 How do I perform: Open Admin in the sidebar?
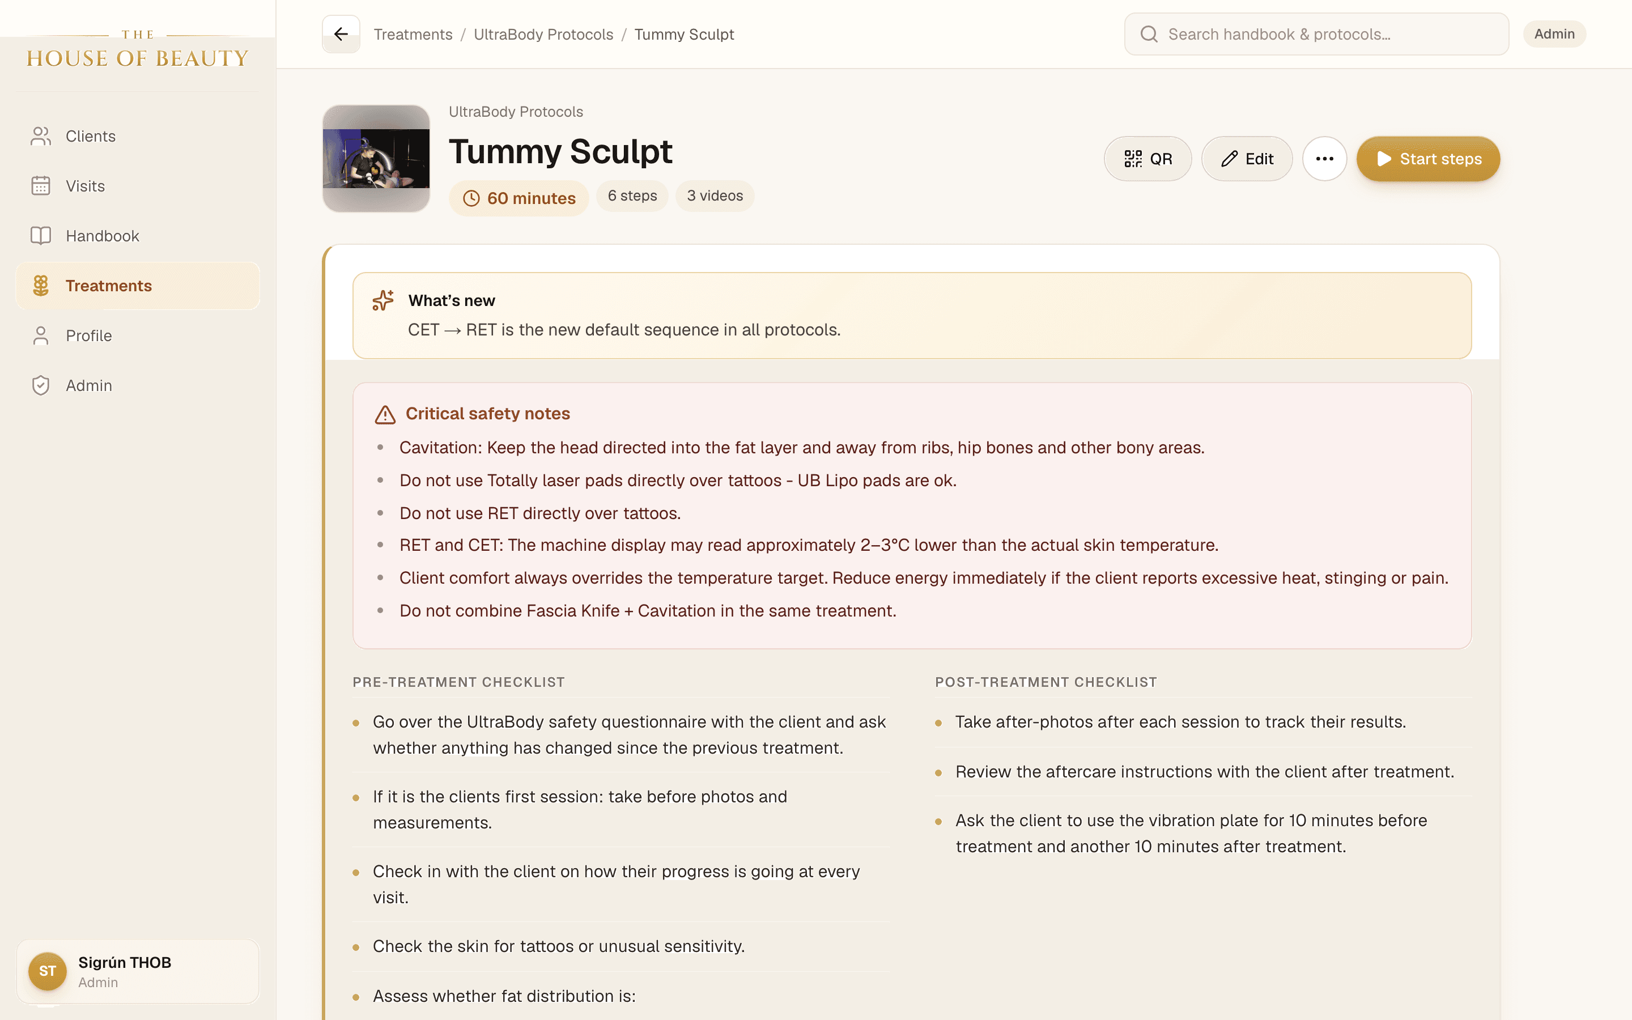[x=138, y=385]
